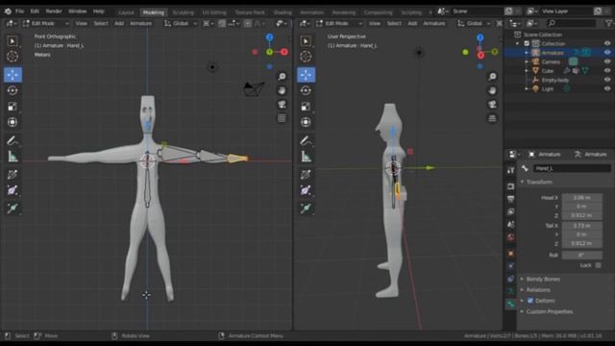This screenshot has height=346, width=615.
Task: Open the Window menu
Action: tap(77, 12)
